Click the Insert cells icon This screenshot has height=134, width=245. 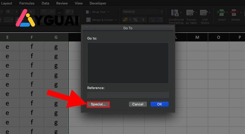[x=221, y=14]
